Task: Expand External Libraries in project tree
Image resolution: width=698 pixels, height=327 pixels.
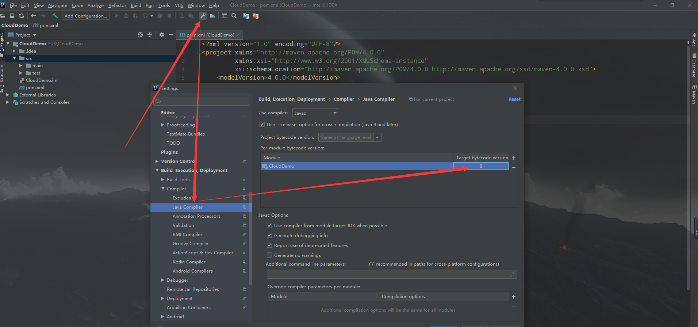Action: [x=8, y=95]
